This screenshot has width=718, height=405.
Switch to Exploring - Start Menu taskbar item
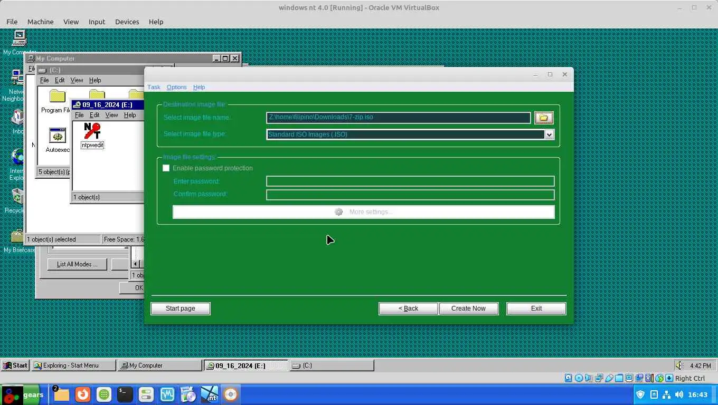tap(73, 365)
